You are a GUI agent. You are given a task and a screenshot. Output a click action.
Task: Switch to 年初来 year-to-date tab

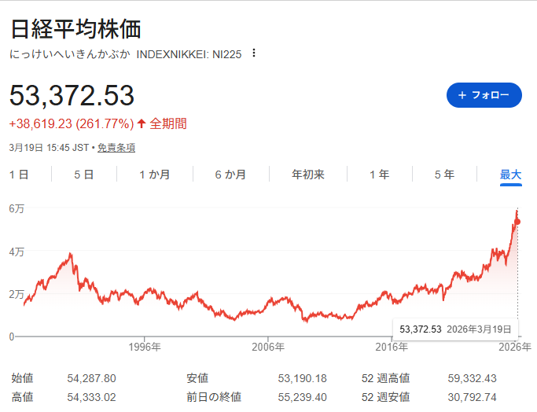(x=308, y=175)
